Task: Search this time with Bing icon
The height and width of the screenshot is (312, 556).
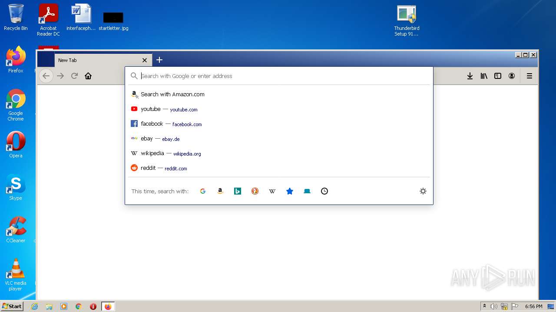Action: coord(238,191)
